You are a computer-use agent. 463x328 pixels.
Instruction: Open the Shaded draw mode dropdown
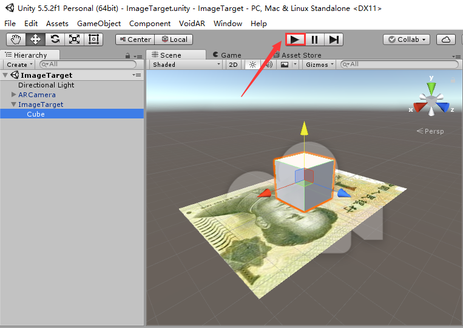[186, 64]
